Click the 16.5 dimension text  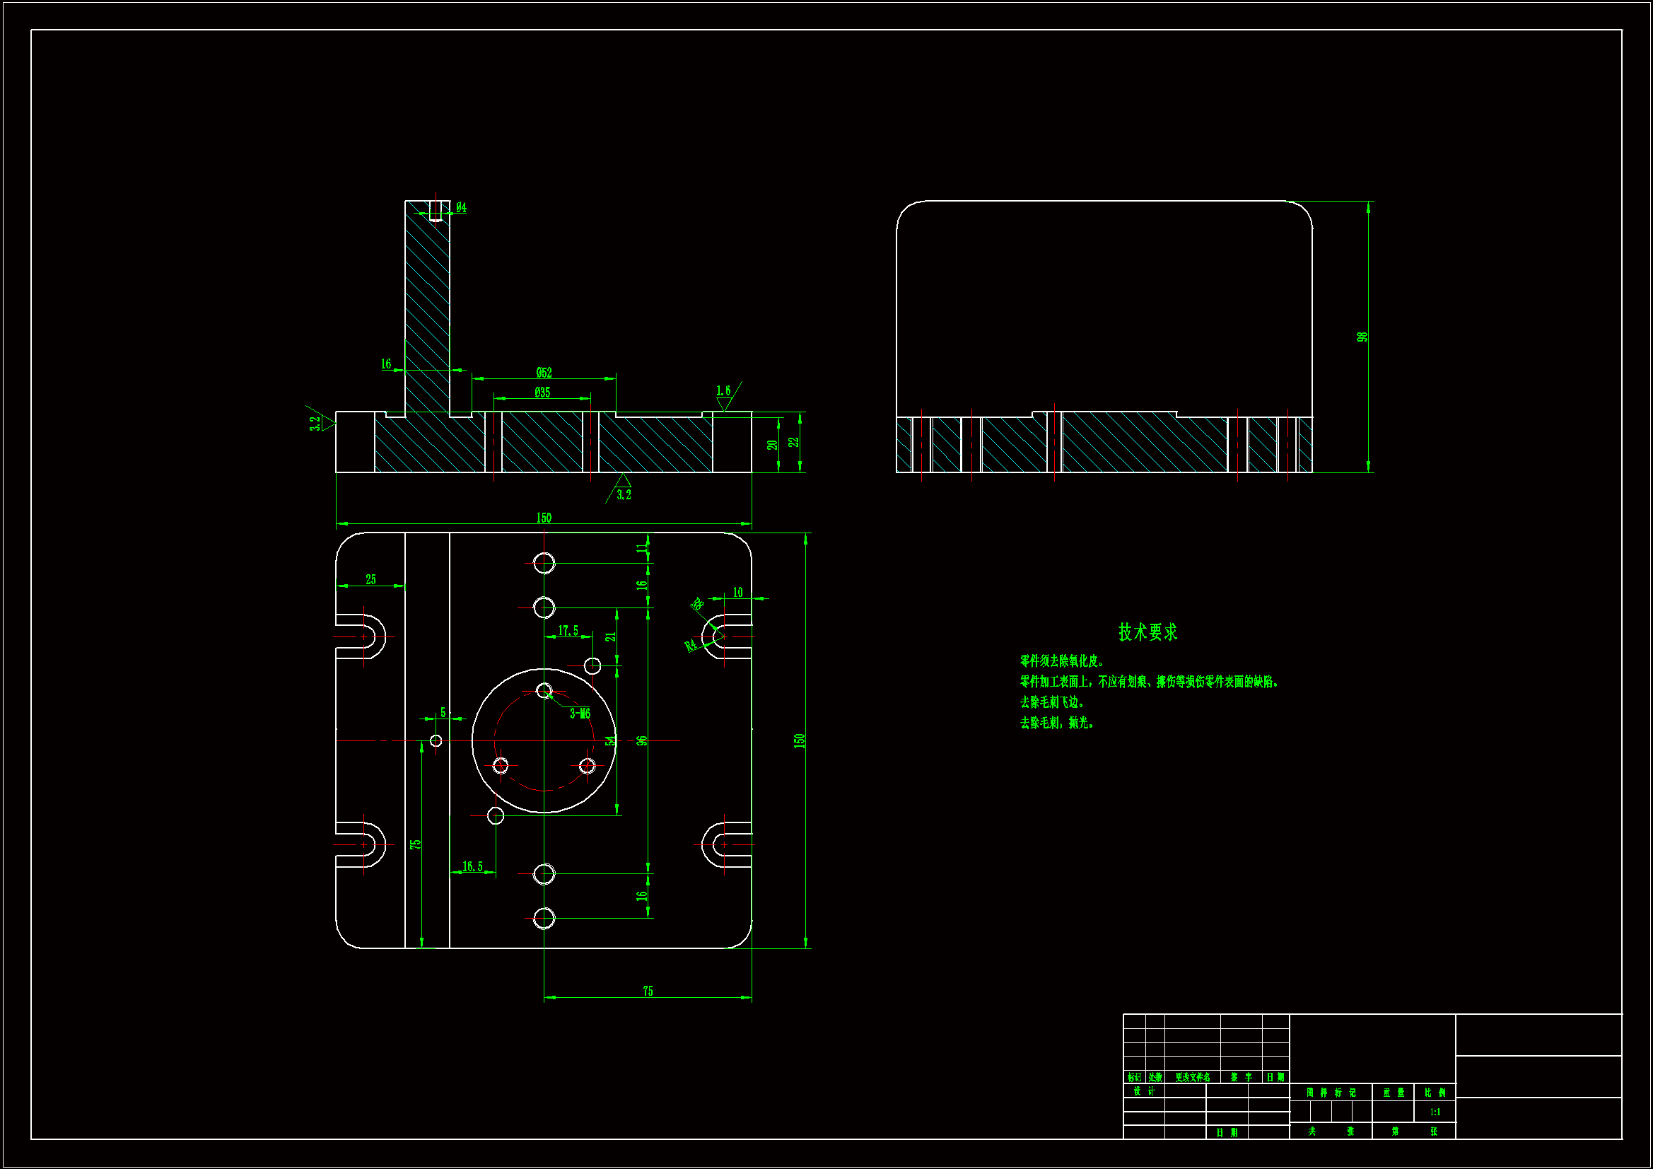coord(472,866)
